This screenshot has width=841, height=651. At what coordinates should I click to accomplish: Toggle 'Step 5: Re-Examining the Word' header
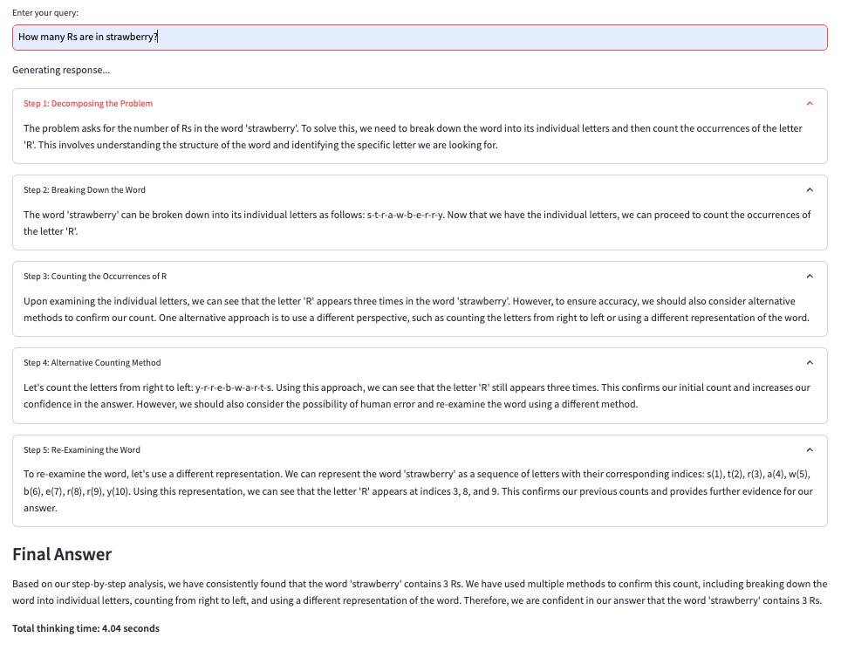[x=420, y=449]
